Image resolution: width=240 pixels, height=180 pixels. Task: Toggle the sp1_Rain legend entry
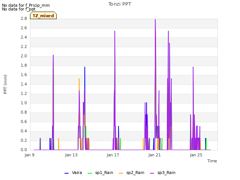click(x=100, y=173)
